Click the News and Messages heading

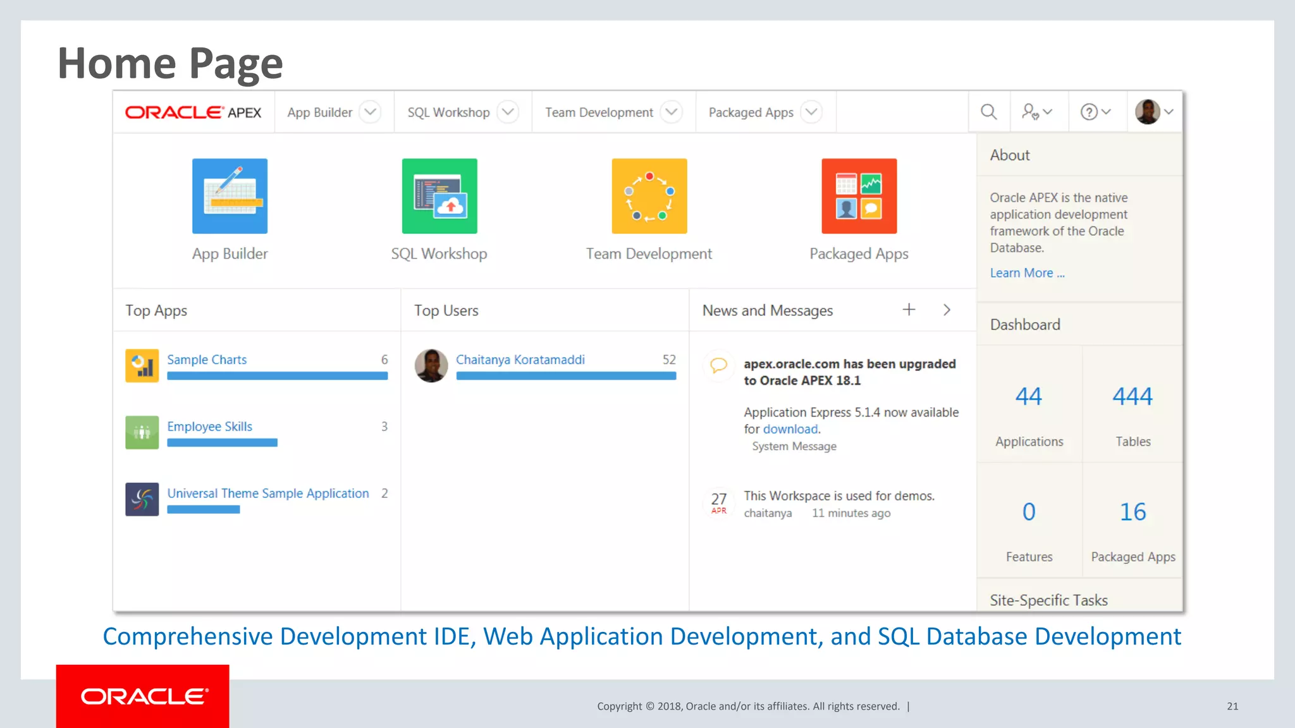pos(768,311)
